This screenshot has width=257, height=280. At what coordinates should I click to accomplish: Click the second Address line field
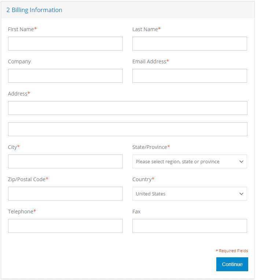(x=128, y=129)
